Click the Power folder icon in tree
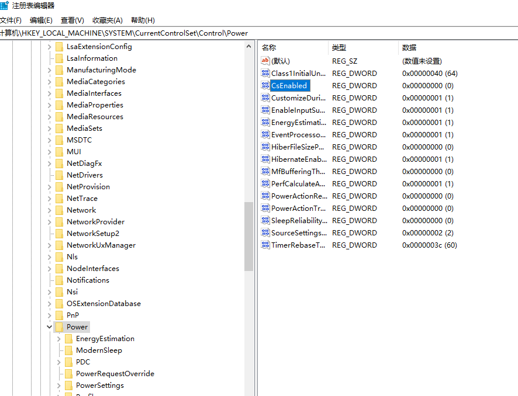This screenshot has width=518, height=396. tap(60, 327)
